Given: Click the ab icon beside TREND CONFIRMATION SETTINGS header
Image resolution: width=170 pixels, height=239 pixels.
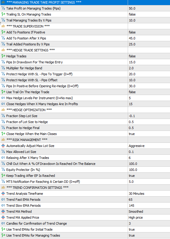Looking at the screenshot, I should [3, 188].
